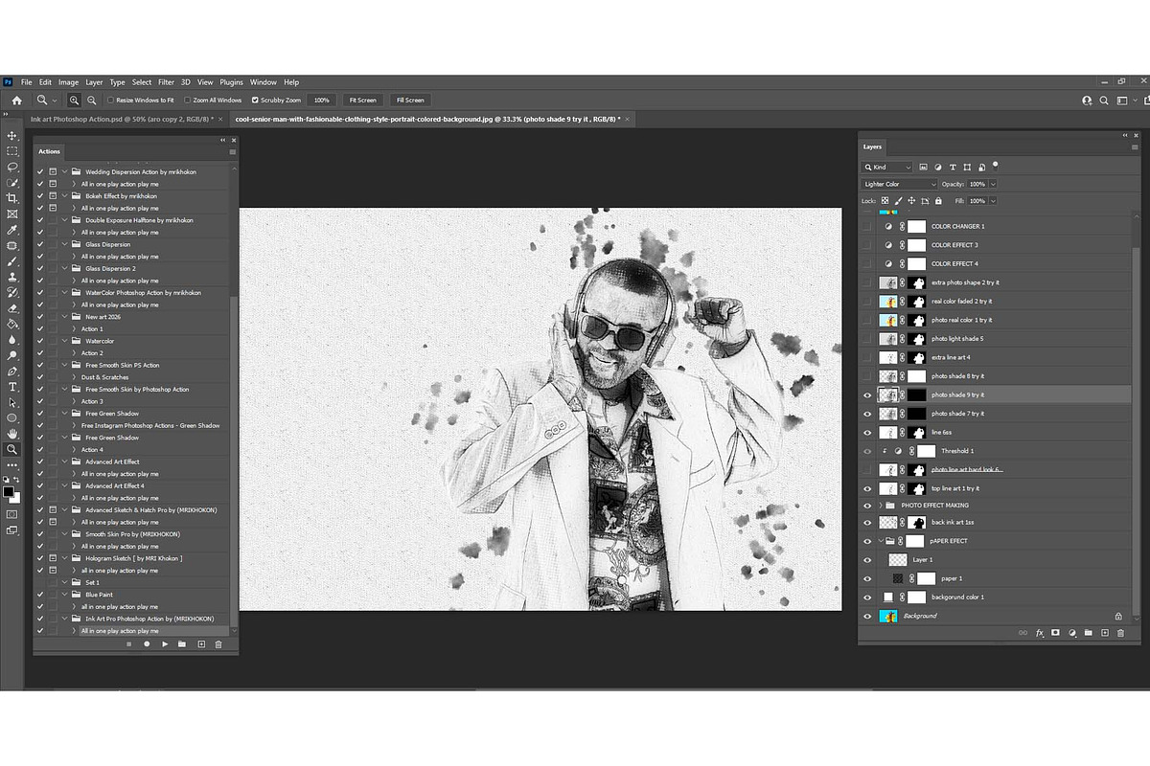
Task: Hide the Background layer
Action: point(868,616)
